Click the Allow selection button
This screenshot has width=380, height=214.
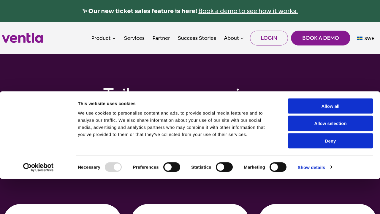(330, 123)
